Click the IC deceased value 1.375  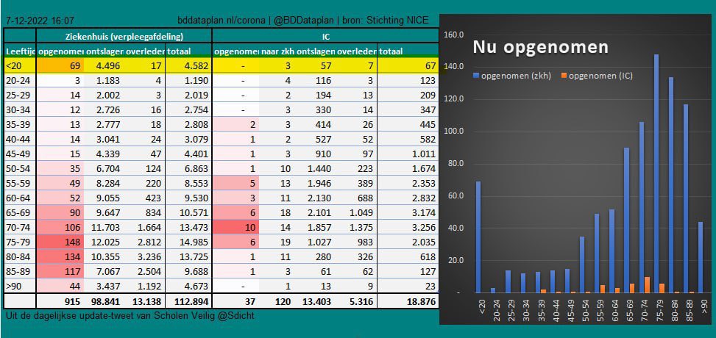[x=361, y=227]
